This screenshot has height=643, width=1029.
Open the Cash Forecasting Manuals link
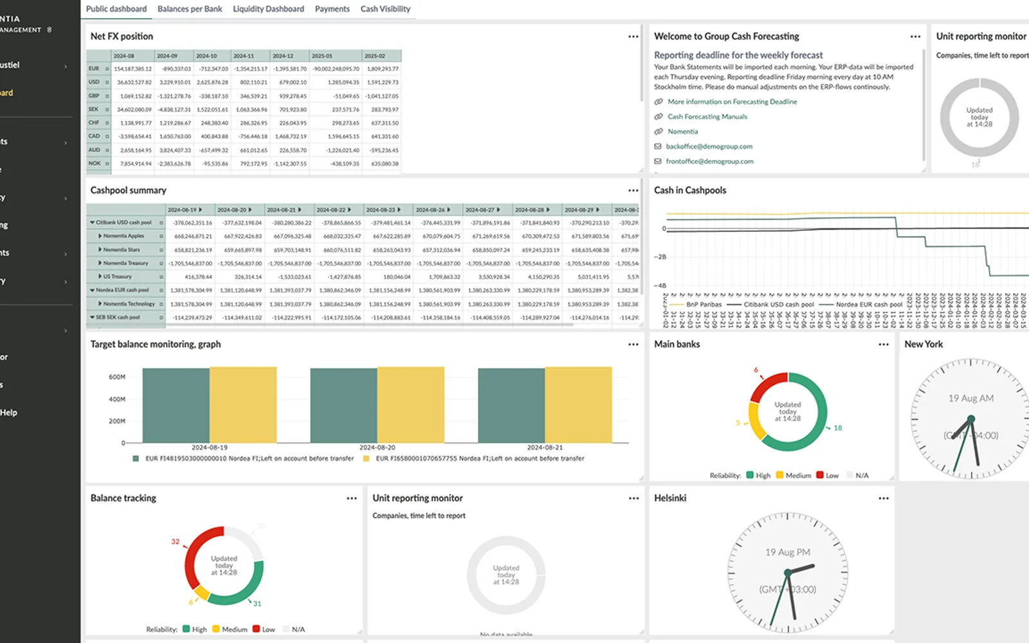(707, 116)
